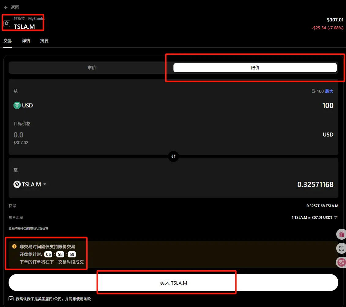Click the 1 TSLA.M ≈ 307.01 USDT text

tap(312, 217)
